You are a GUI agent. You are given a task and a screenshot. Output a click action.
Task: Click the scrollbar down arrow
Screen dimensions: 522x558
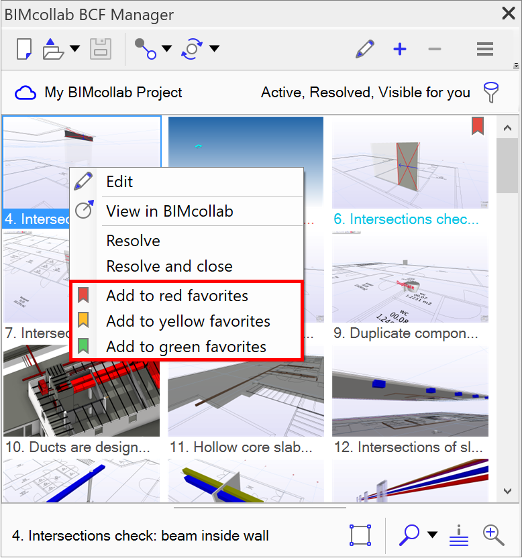pyautogui.click(x=508, y=491)
